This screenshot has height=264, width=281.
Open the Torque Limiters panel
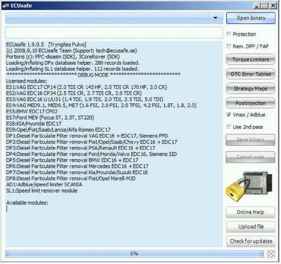click(x=250, y=60)
